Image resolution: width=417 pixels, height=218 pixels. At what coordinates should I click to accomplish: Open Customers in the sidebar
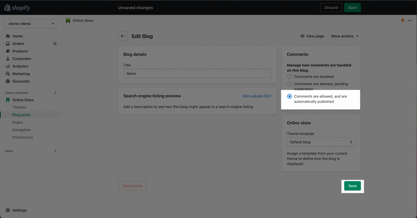22,59
